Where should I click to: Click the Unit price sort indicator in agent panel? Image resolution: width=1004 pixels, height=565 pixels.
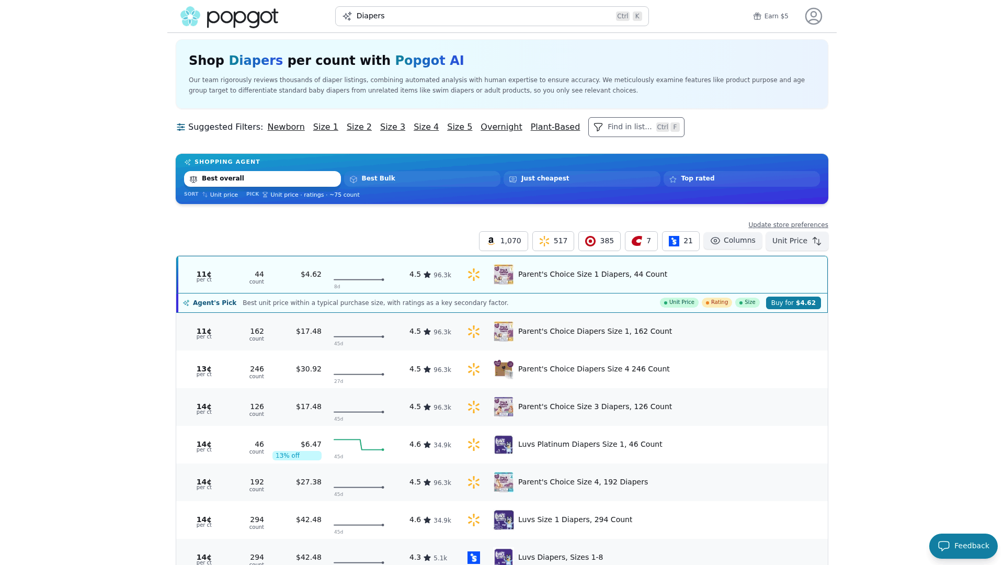[x=220, y=195]
